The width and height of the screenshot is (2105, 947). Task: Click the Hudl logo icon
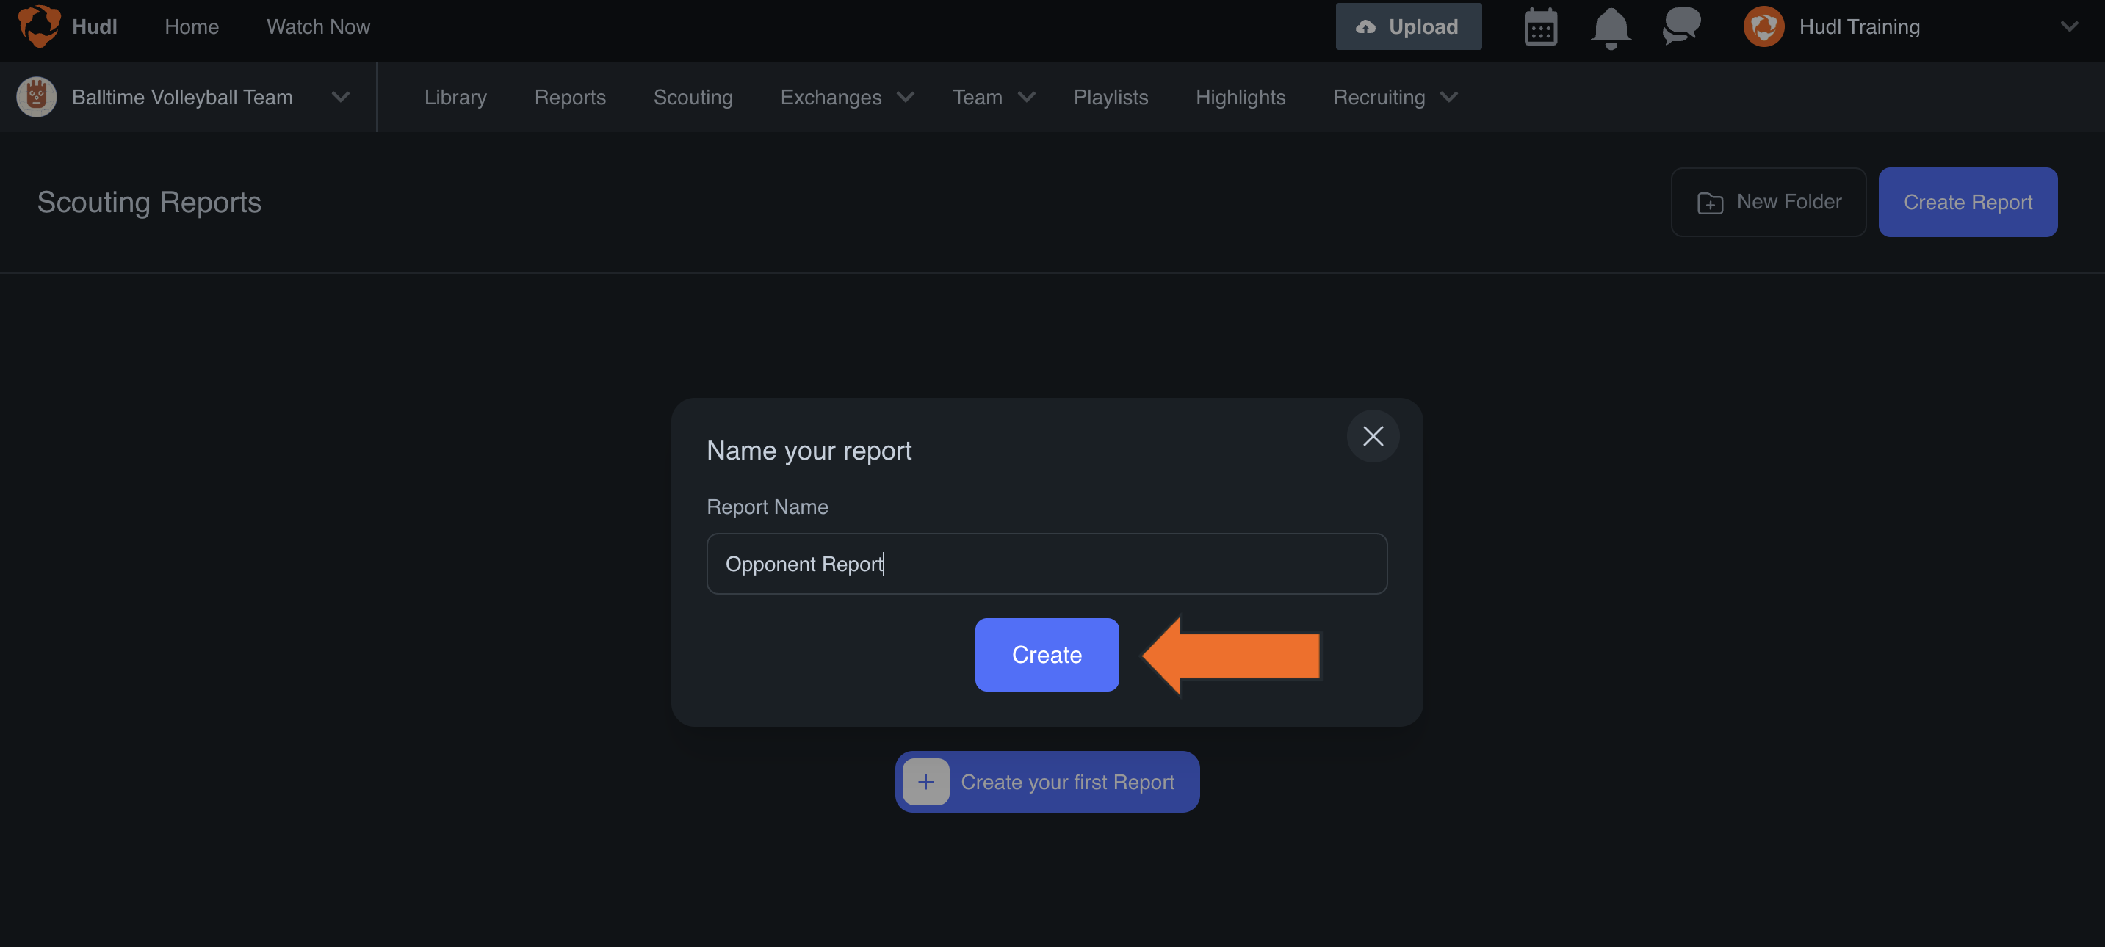pos(39,26)
